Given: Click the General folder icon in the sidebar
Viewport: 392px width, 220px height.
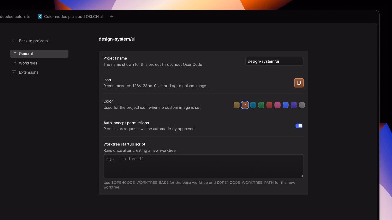Looking at the screenshot, I should tap(14, 54).
